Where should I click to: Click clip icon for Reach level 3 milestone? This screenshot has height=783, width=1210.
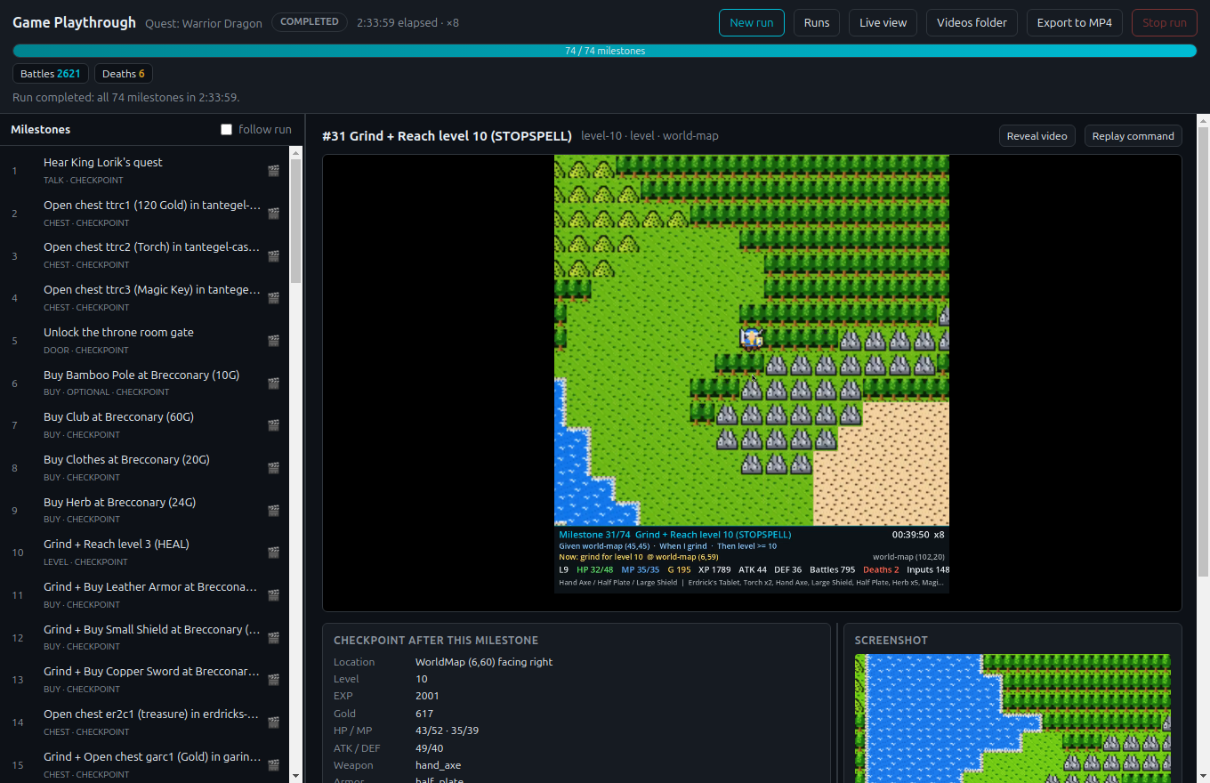point(273,553)
